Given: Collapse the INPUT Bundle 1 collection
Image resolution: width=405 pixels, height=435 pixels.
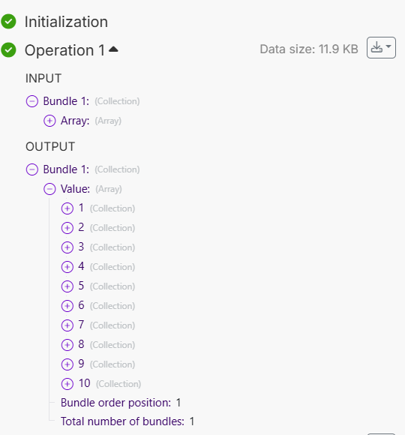Looking at the screenshot, I should point(32,101).
